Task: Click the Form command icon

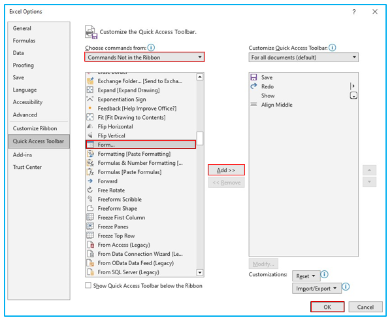Action: 90,145
